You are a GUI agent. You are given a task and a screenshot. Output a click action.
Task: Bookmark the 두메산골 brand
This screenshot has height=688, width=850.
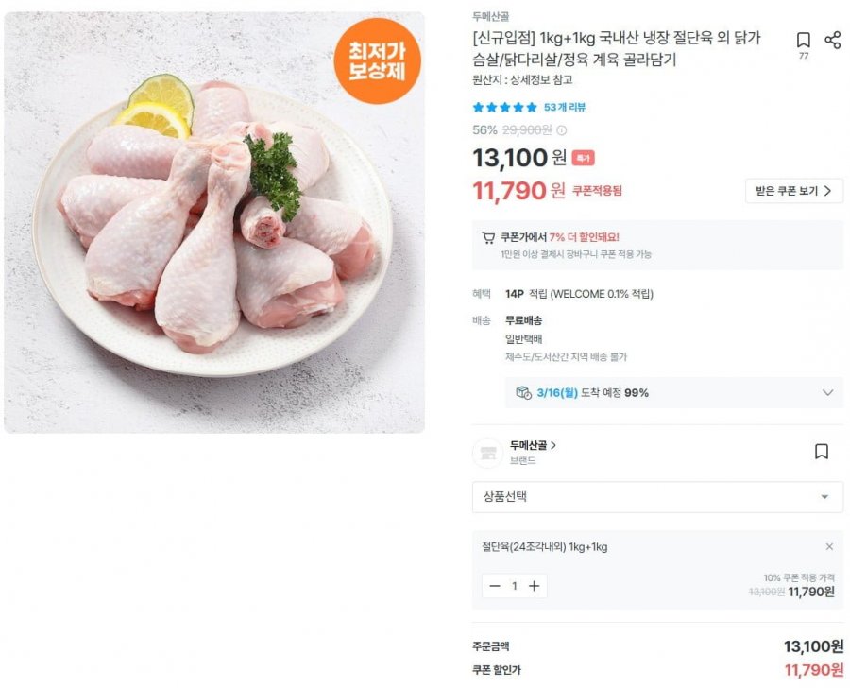pos(821,452)
